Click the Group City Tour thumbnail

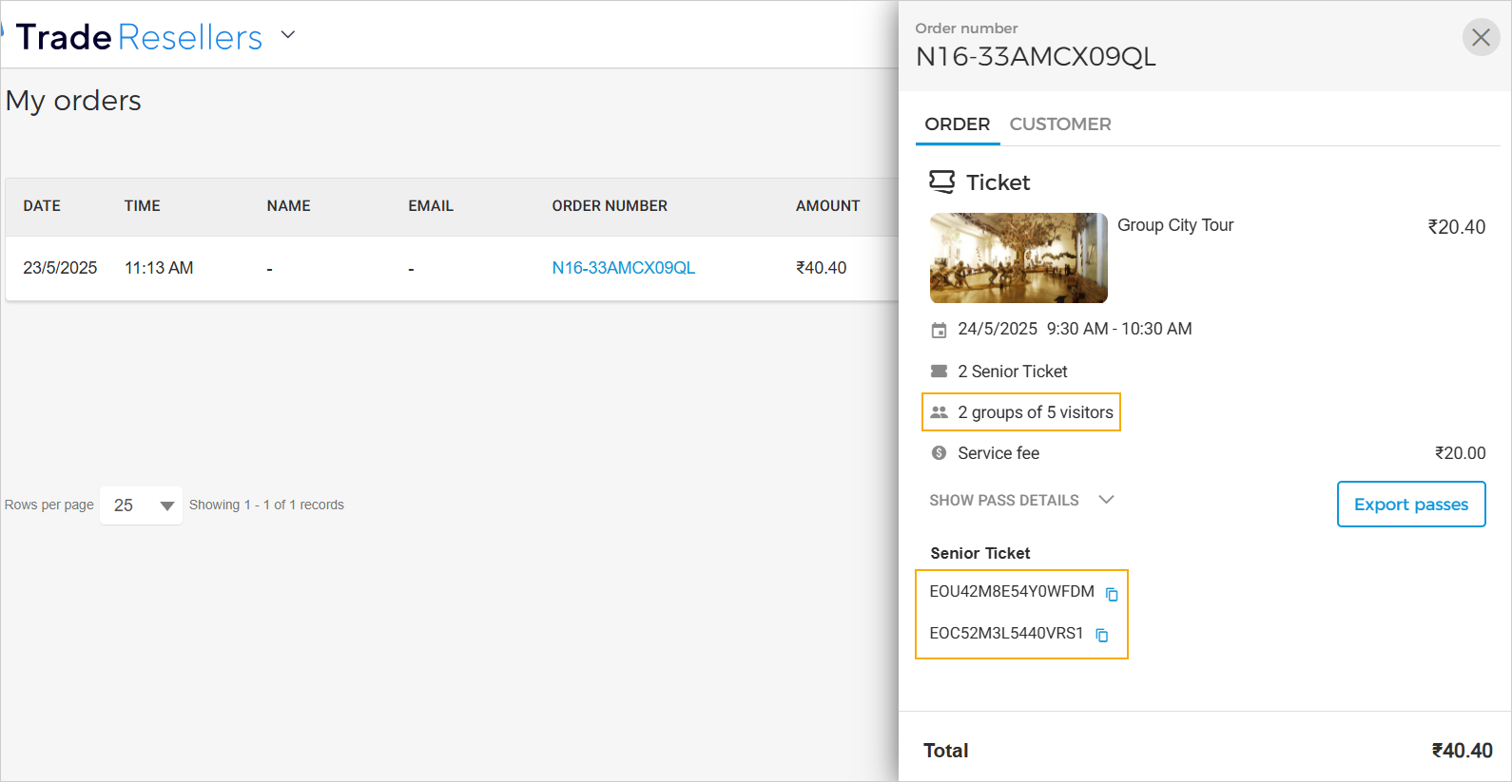[x=1018, y=257]
